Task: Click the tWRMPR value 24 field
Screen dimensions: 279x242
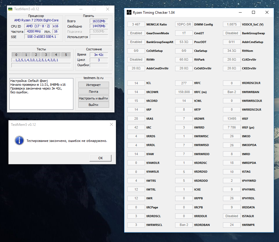Action: pos(232,225)
